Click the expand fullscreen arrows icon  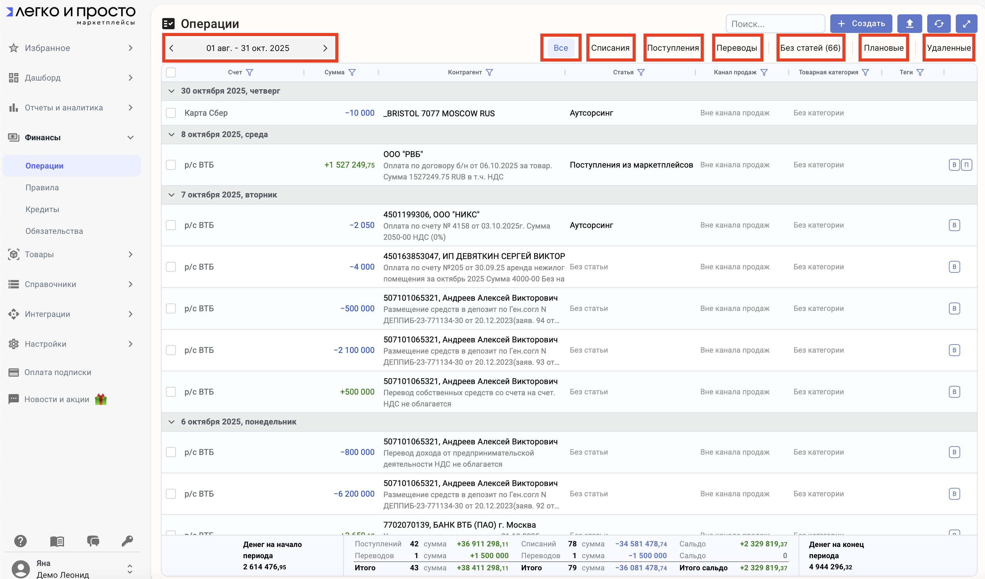(966, 24)
